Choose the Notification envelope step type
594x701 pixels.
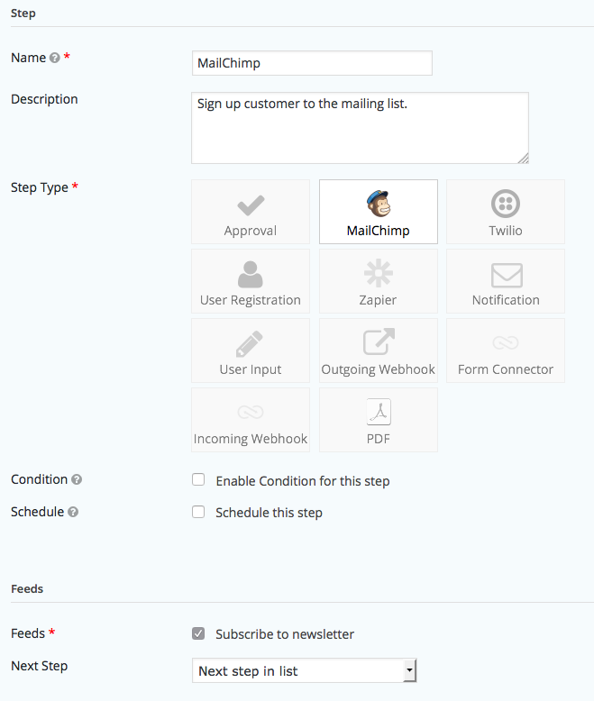click(x=506, y=281)
